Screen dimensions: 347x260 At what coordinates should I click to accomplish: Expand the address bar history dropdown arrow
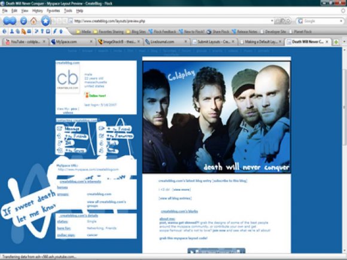tap(272, 21)
